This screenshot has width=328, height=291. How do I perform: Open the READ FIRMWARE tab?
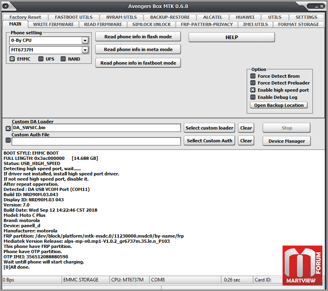coord(103,24)
